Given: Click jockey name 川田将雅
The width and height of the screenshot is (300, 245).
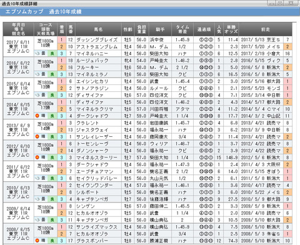Looking at the screenshot, I should click(x=159, y=109).
